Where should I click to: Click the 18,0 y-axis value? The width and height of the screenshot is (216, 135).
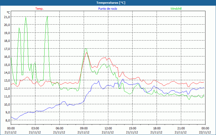coord(8,41)
